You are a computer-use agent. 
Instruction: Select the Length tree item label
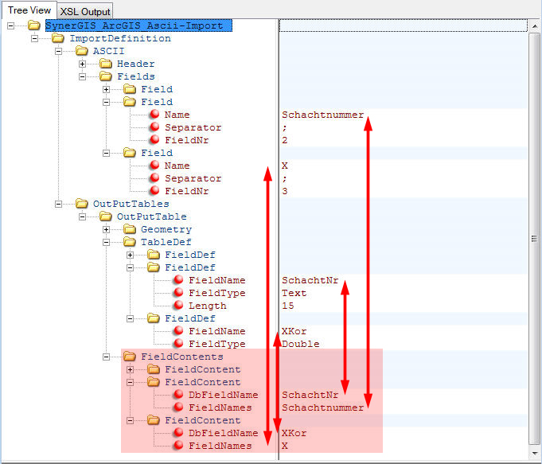tap(207, 306)
